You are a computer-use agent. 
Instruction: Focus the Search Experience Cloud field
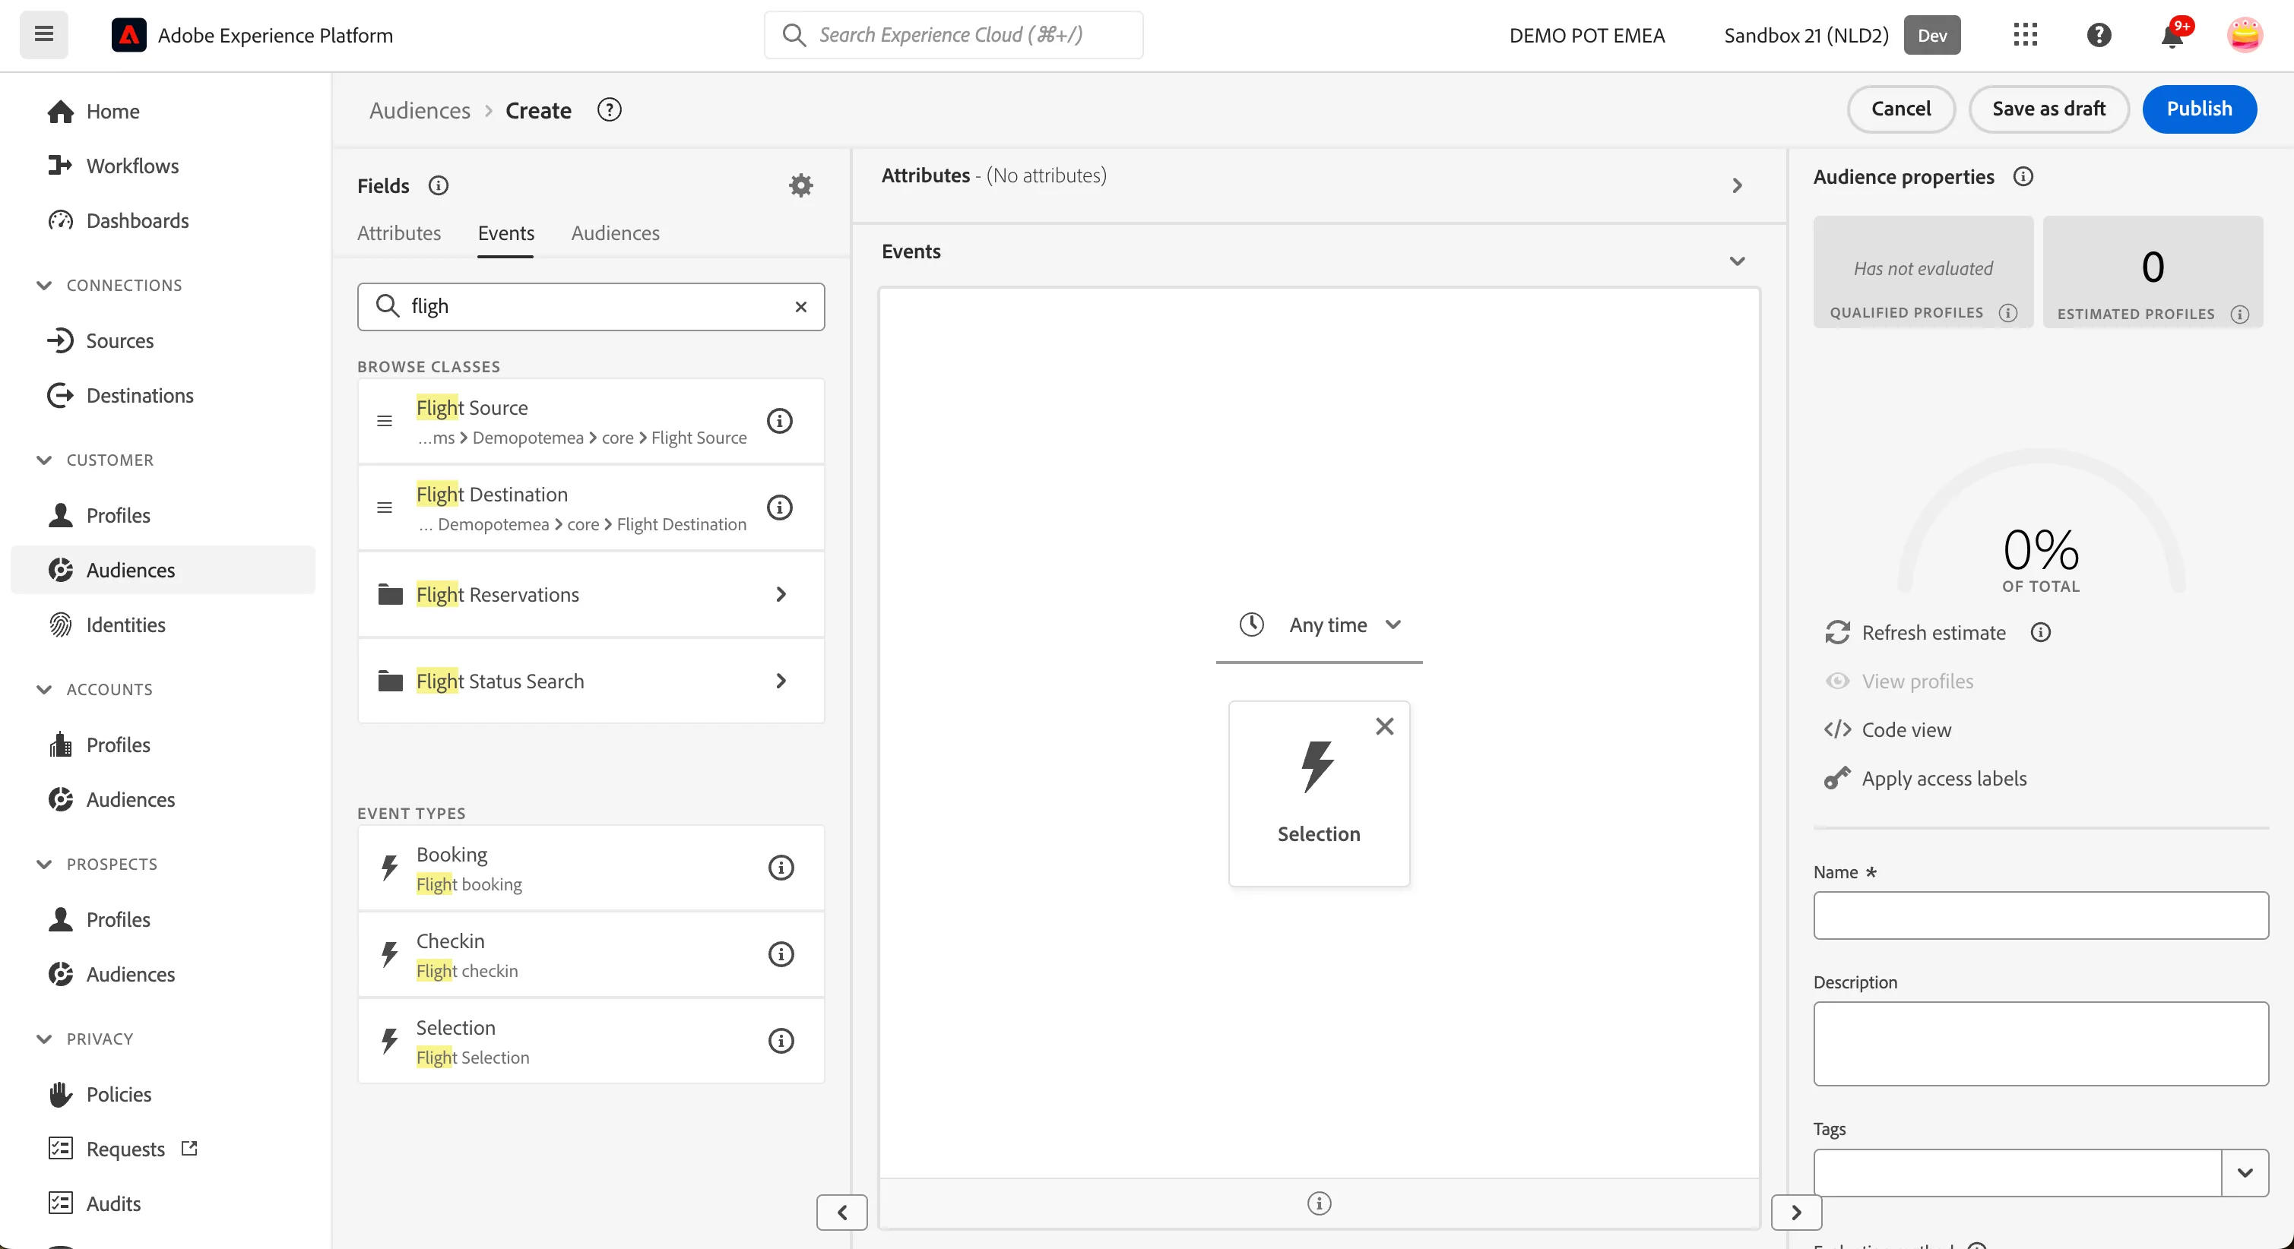coord(954,35)
